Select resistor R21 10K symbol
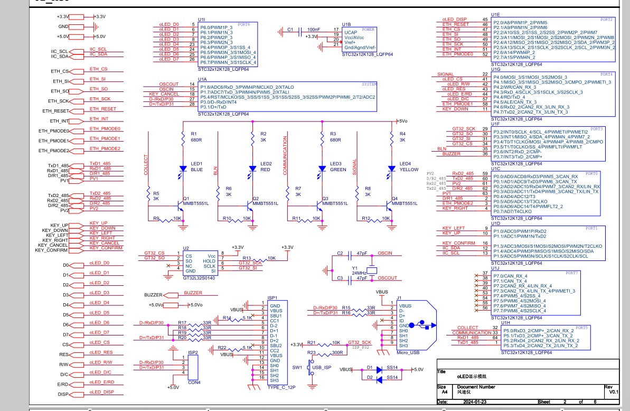 pyautogui.click(x=324, y=345)
